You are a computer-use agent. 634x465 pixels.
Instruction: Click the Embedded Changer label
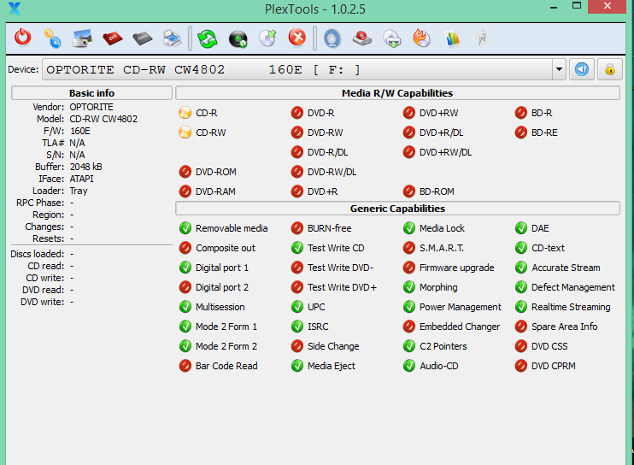pos(460,327)
